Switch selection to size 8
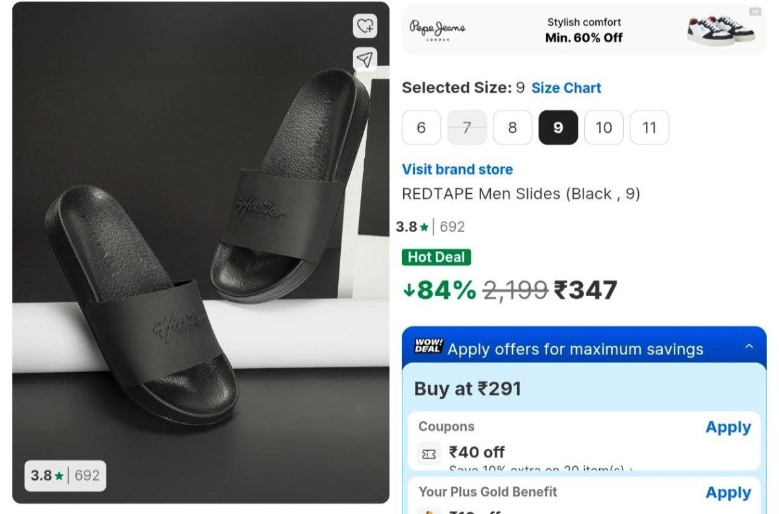Screen dimensions: 779x514 pyautogui.click(x=512, y=128)
